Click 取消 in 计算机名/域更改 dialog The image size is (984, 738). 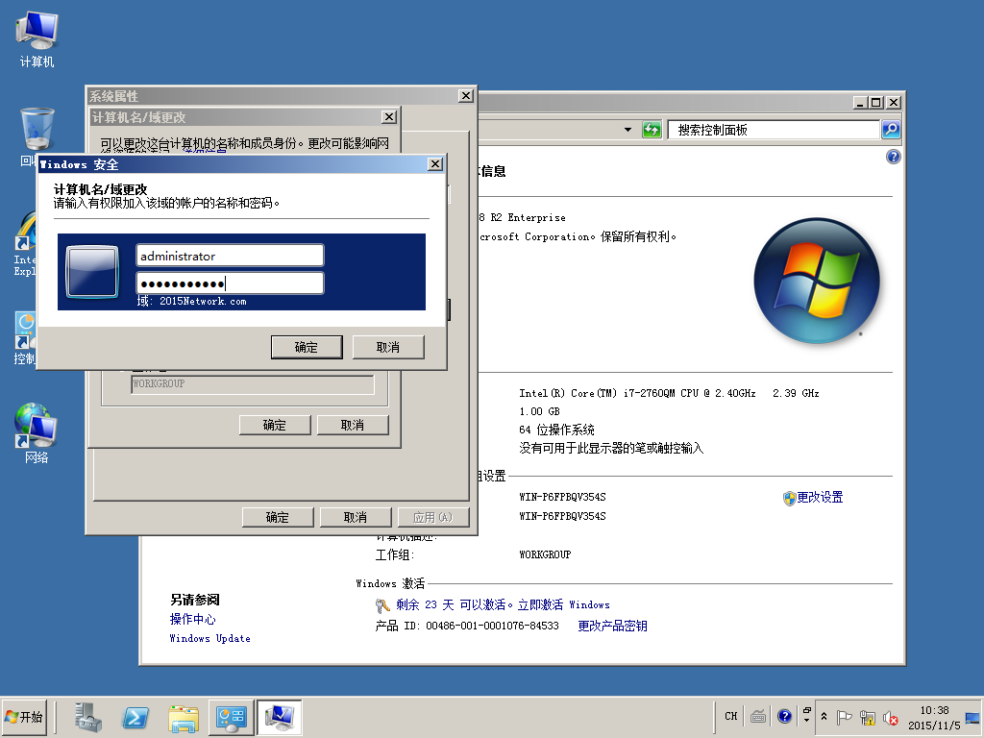coord(352,425)
